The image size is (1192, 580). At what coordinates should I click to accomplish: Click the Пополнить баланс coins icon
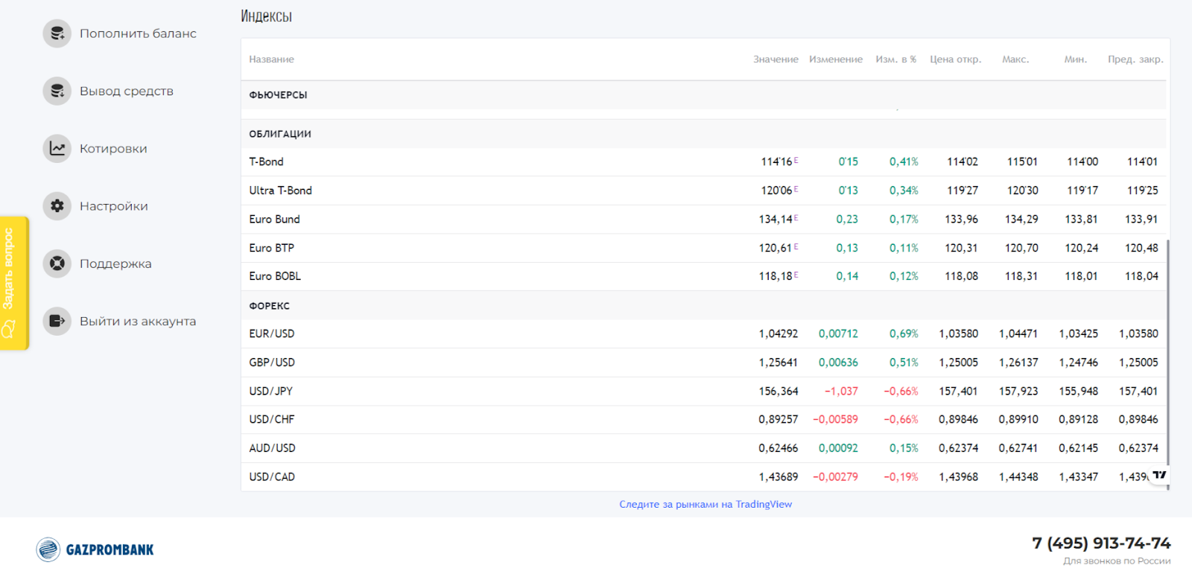pyautogui.click(x=57, y=34)
